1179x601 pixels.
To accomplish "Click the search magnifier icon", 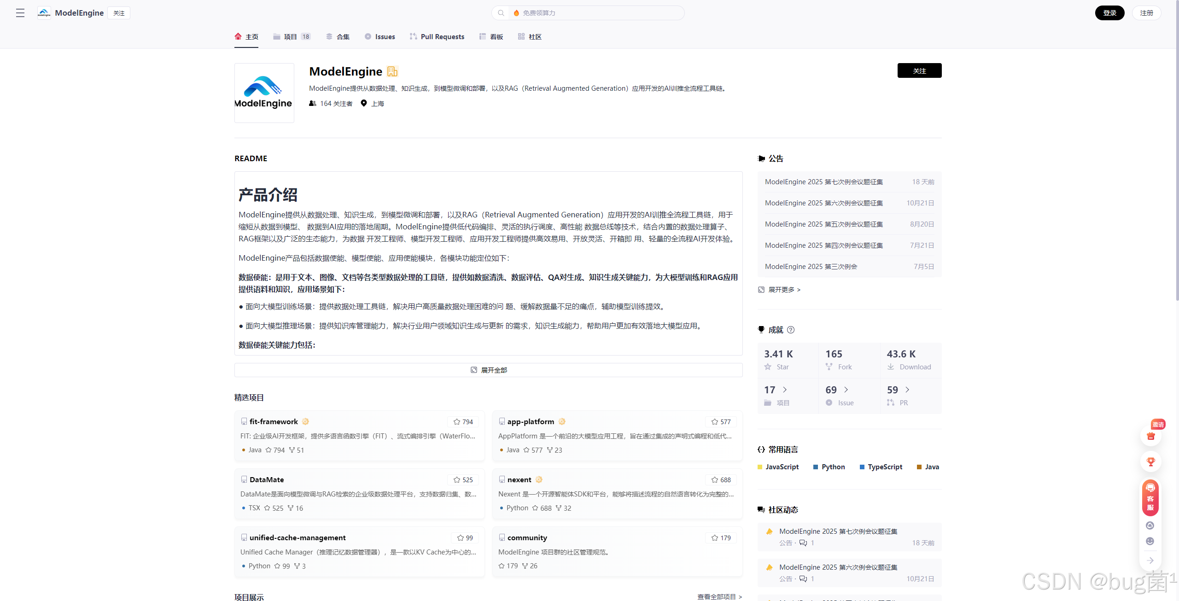I will [x=501, y=13].
